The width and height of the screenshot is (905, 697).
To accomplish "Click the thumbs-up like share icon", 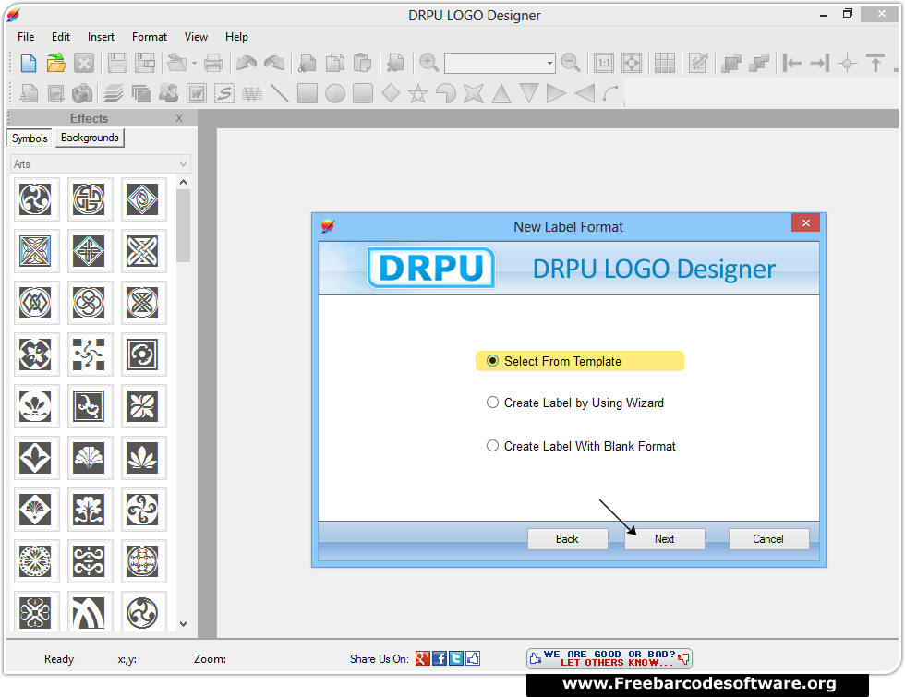I will coord(473,658).
